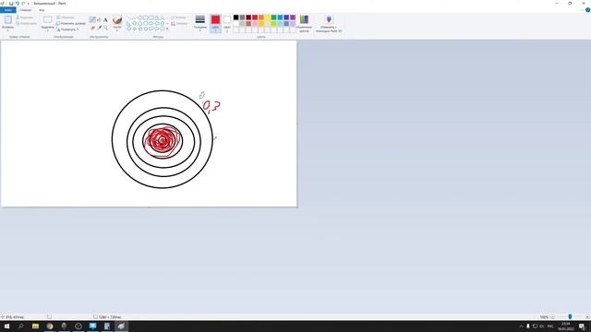This screenshot has width=591, height=332.
Task: Select the Text tool letter A
Action: click(105, 19)
